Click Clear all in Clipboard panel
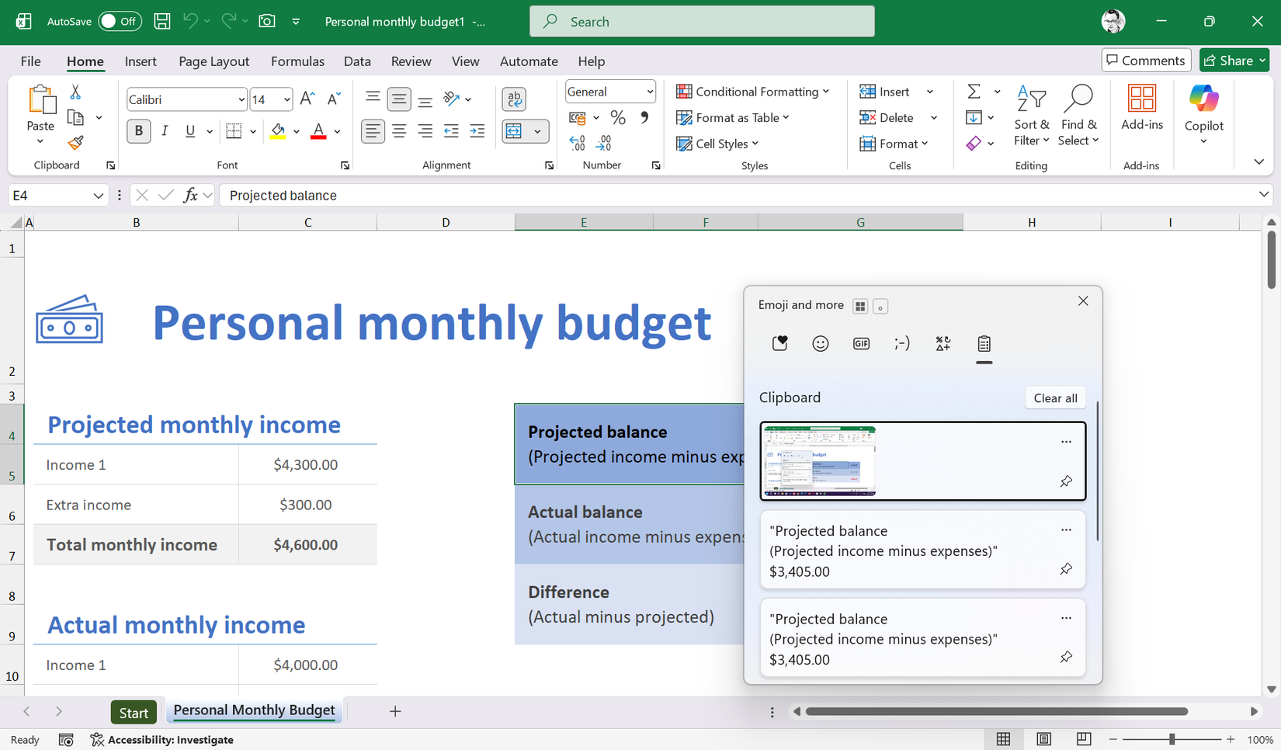Viewport: 1281px width, 750px height. point(1055,398)
